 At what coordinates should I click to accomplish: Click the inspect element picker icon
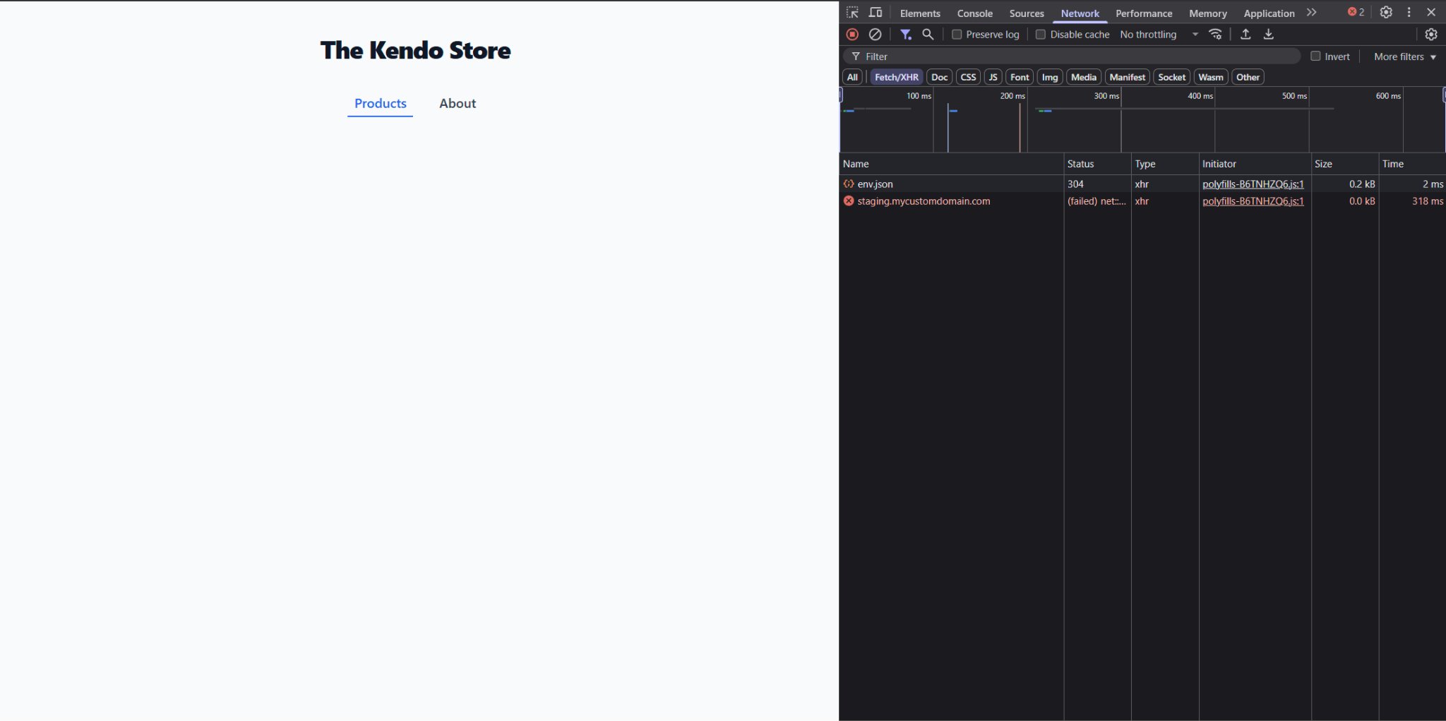coord(852,13)
